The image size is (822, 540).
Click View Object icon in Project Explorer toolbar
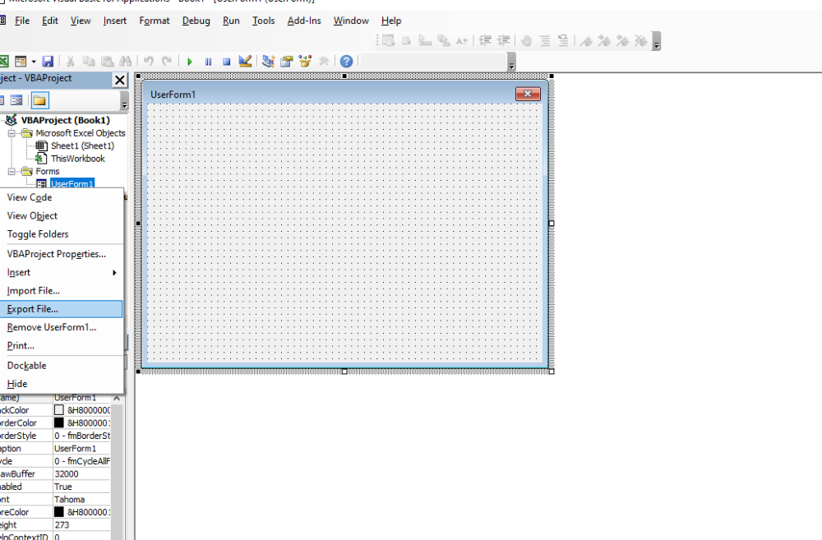coord(16,100)
